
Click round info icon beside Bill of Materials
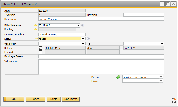tap(83, 25)
